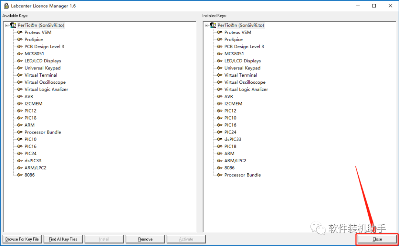Click key icon for dsPIC33 in Available Keys
The image size is (399, 246).
(x=20, y=160)
